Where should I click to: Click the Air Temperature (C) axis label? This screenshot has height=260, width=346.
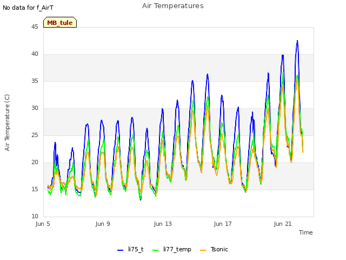7,122
